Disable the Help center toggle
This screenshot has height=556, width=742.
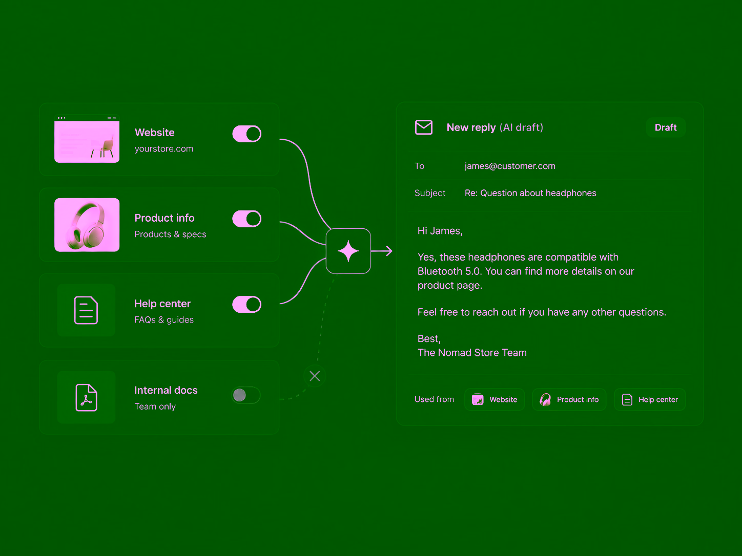(x=247, y=304)
